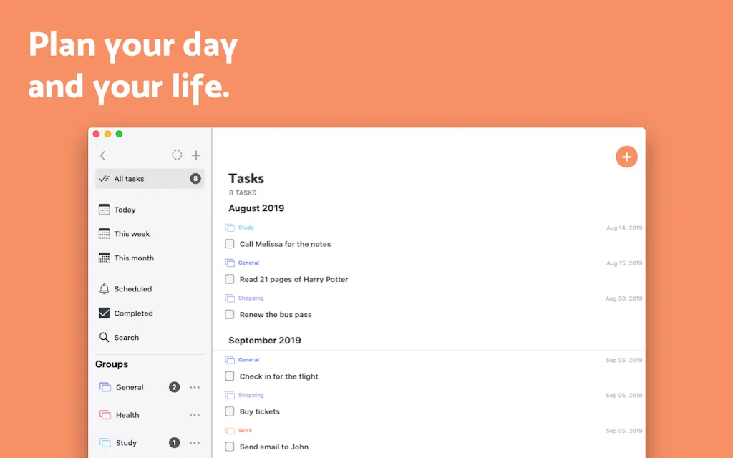The height and width of the screenshot is (458, 733).
Task: Click the plus icon to add a list
Action: coord(196,155)
